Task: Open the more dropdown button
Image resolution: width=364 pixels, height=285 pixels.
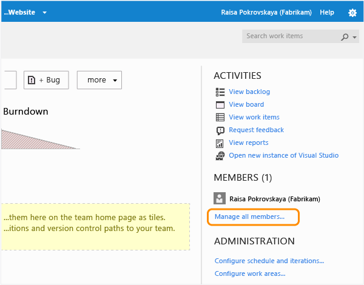Action: [x=99, y=80]
